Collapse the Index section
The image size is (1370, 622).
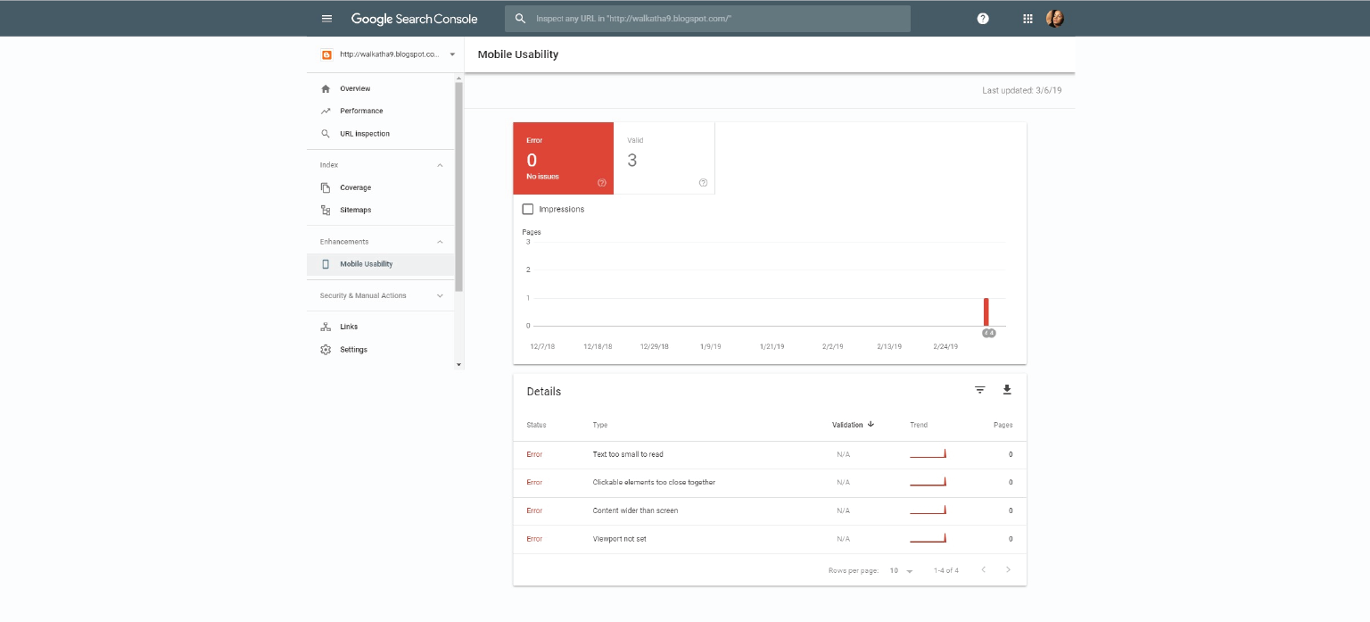440,165
